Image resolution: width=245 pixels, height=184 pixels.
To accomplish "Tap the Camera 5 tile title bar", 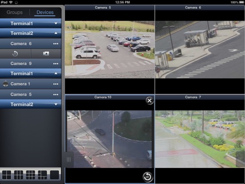I will click(110, 8).
